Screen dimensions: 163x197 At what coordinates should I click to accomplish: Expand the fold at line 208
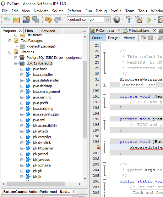click(x=104, y=192)
